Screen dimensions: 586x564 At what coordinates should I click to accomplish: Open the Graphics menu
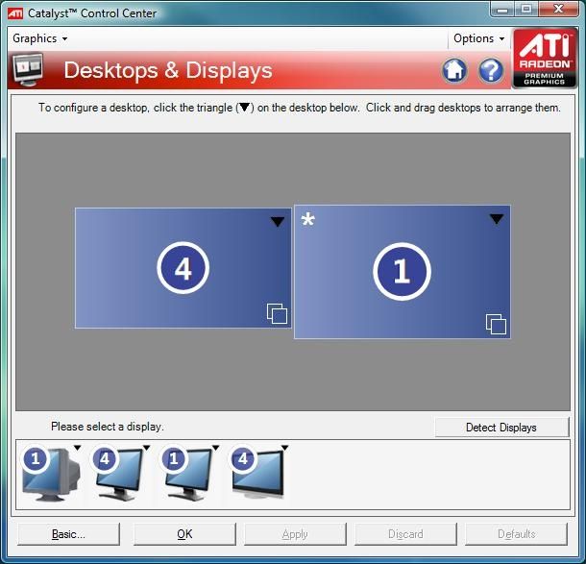click(39, 38)
